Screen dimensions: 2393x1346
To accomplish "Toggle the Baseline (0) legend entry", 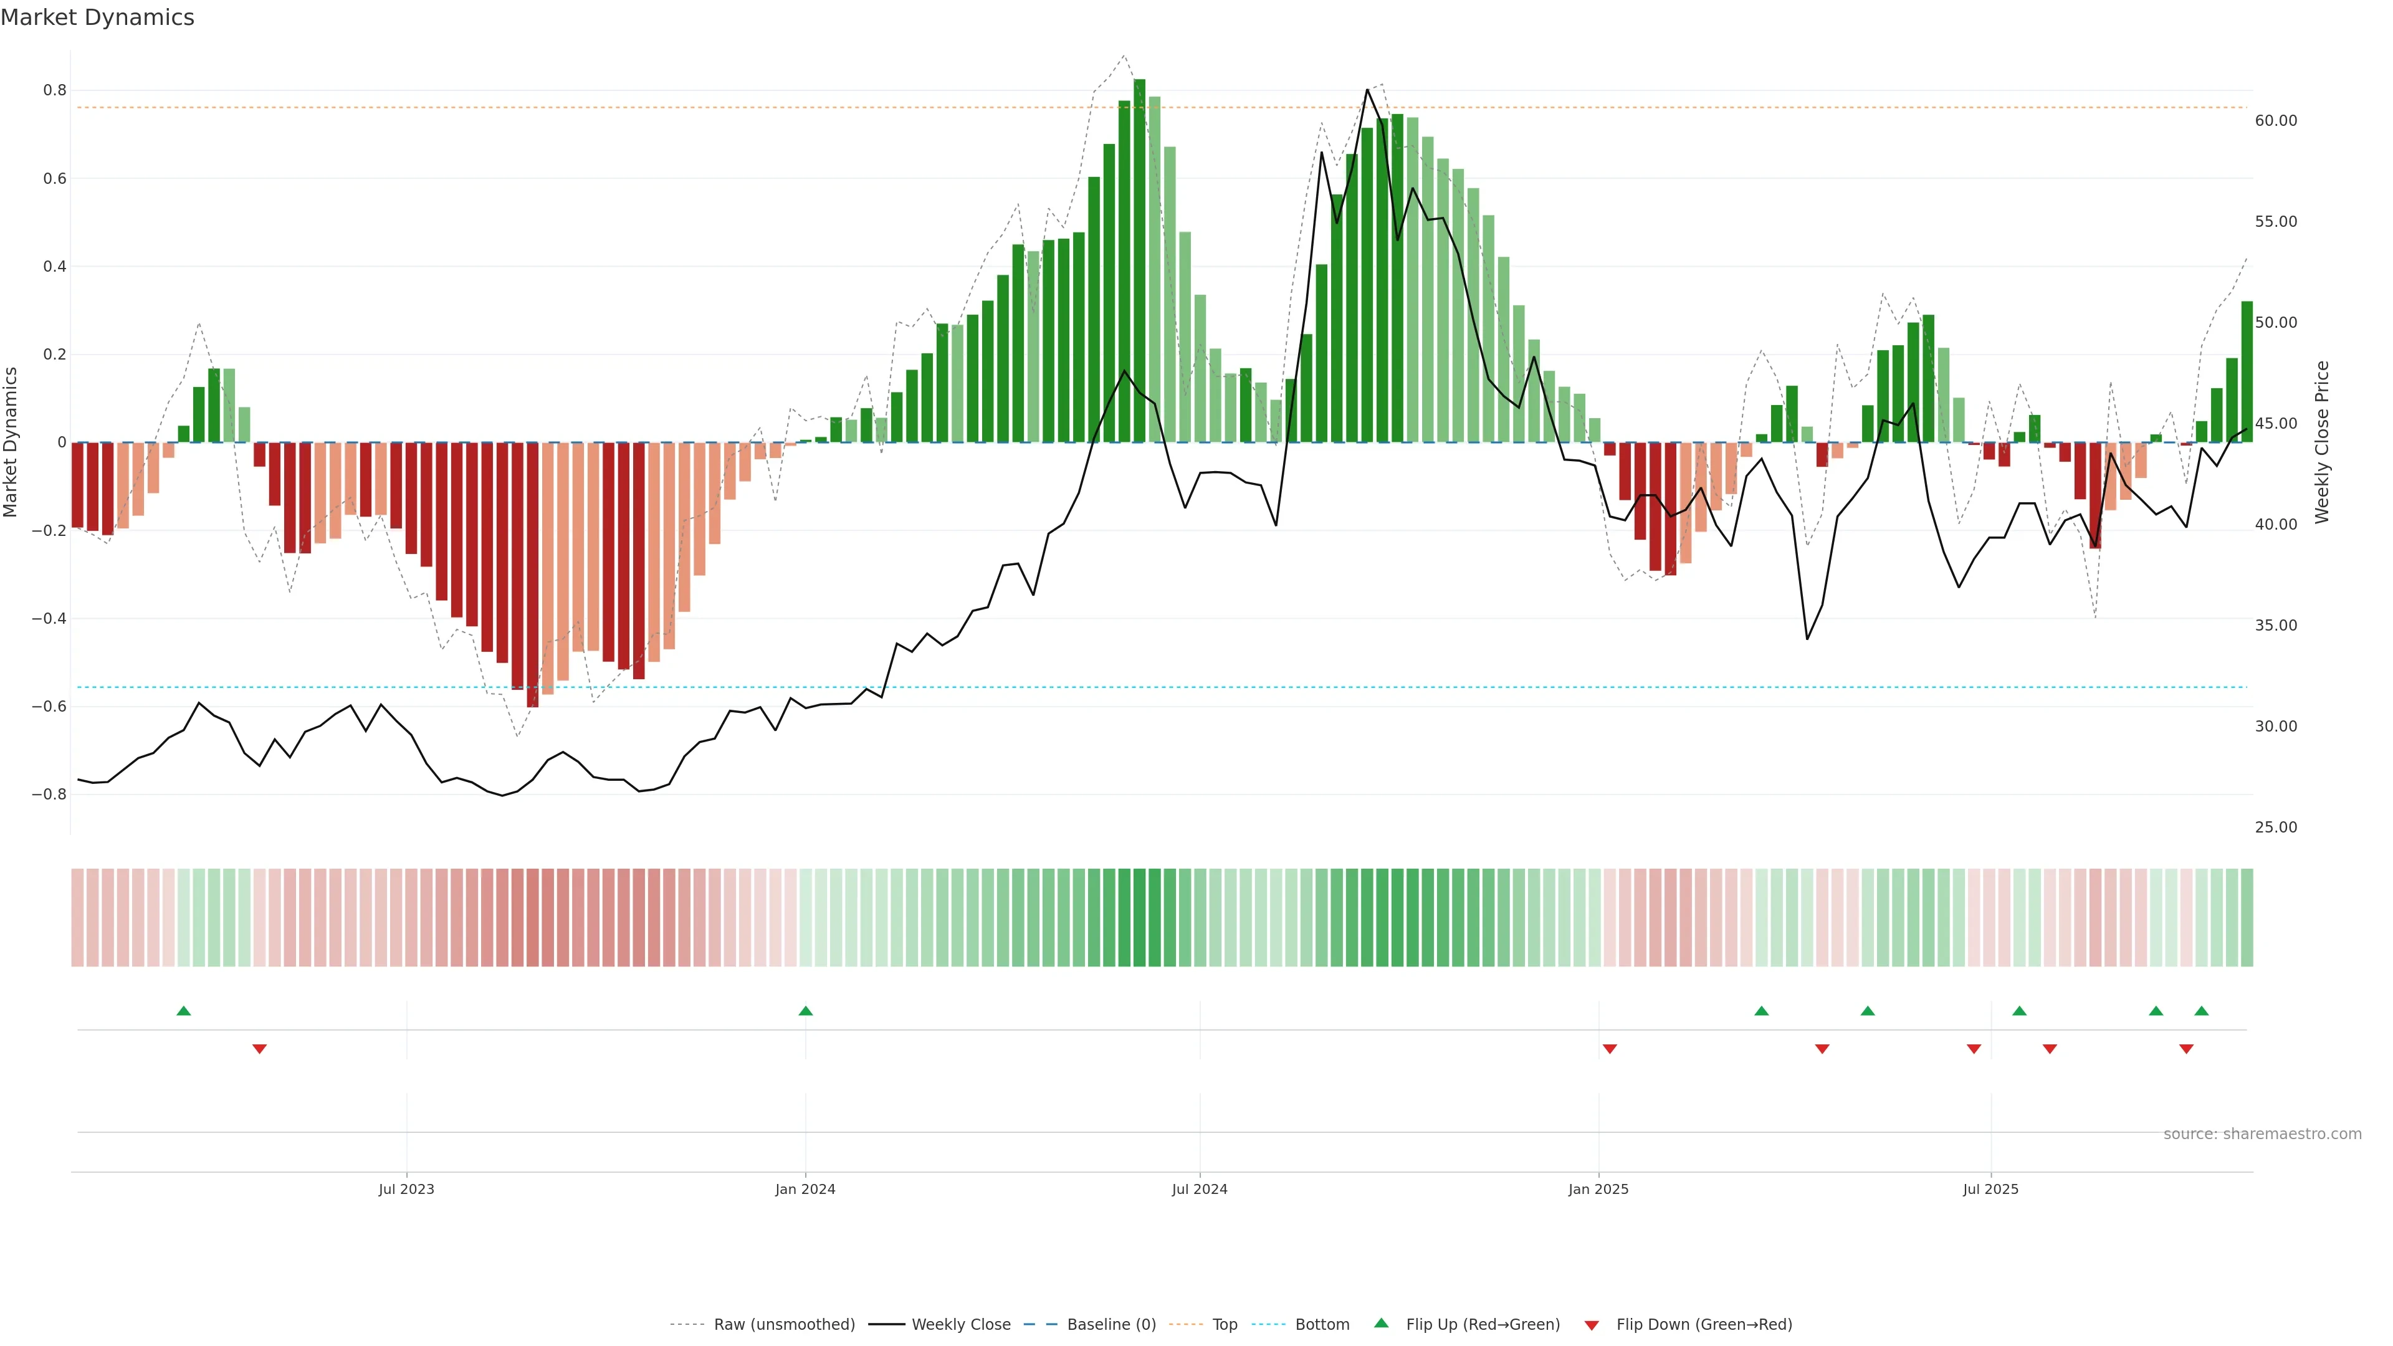I will tap(1111, 1325).
